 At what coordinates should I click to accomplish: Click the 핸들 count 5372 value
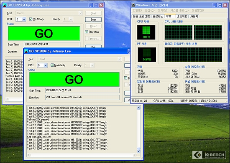click(175, 71)
